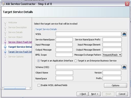Viewport: 131px width, 98px height.
Task: Open the Options button
Action: pyautogui.click(x=115, y=85)
